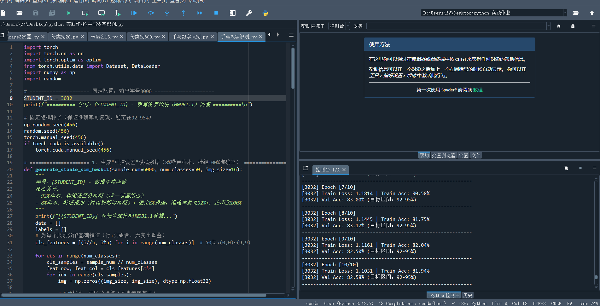
Task: Open the help source 控制台 dropdown
Action: pyautogui.click(x=339, y=26)
